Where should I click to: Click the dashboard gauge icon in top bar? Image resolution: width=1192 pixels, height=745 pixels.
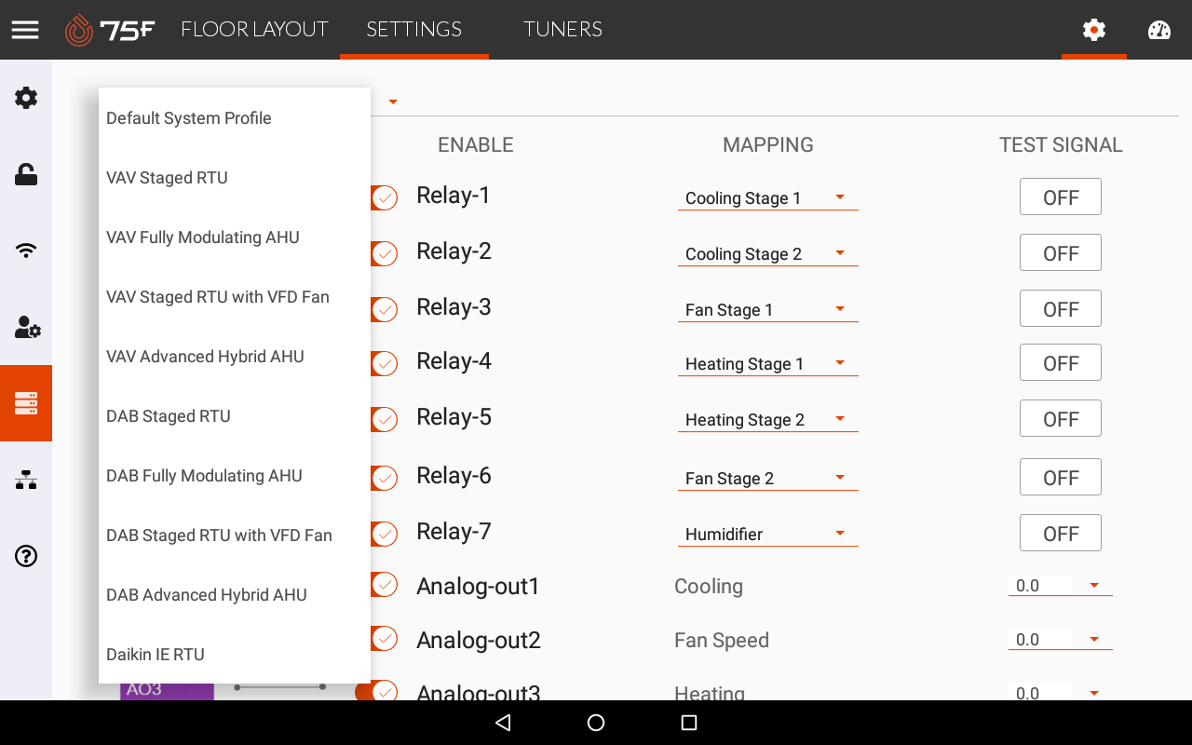1158,30
